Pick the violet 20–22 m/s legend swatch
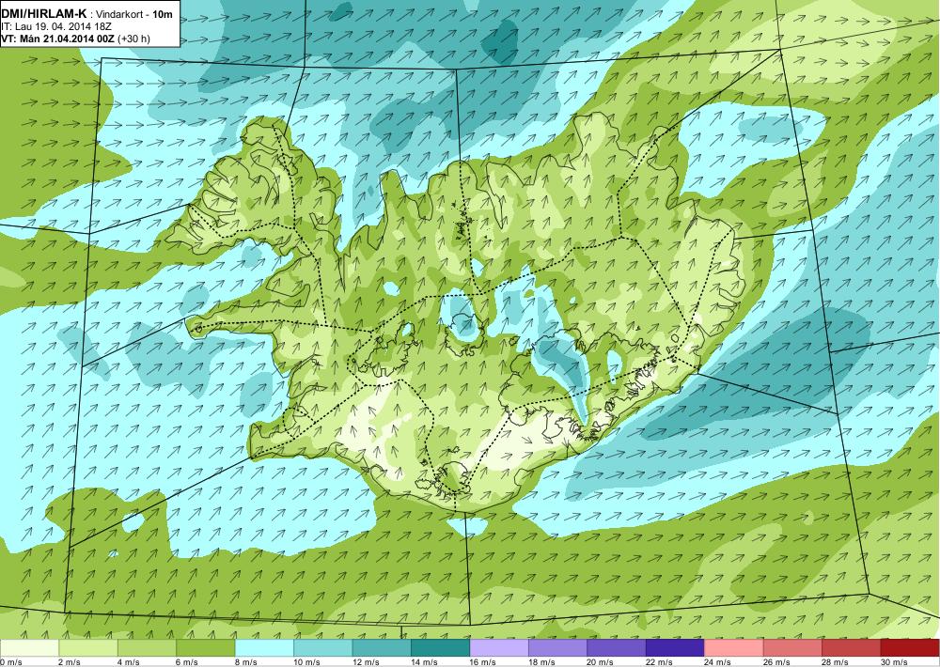The image size is (940, 667). [x=617, y=648]
